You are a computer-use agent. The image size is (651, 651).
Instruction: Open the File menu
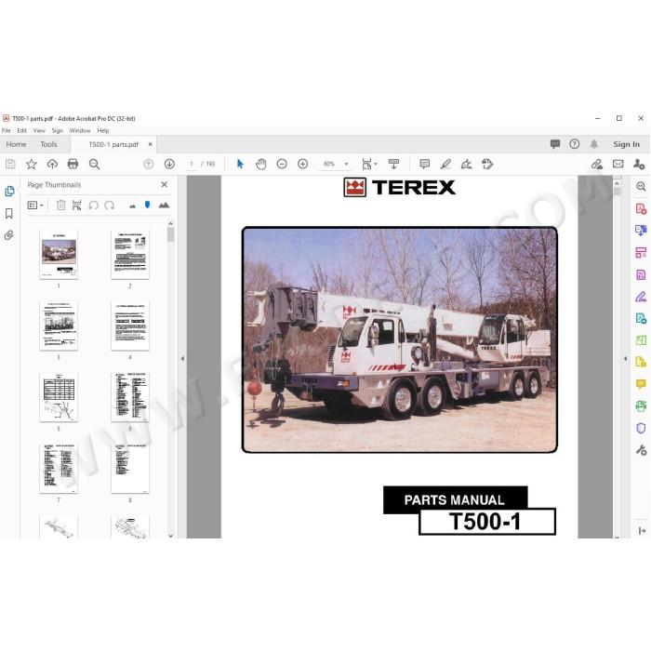[7, 130]
